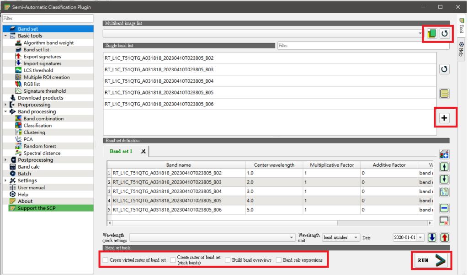Expand the Settings tree node
Image resolution: width=468 pixels, height=275 pixels.
[x=5, y=180]
